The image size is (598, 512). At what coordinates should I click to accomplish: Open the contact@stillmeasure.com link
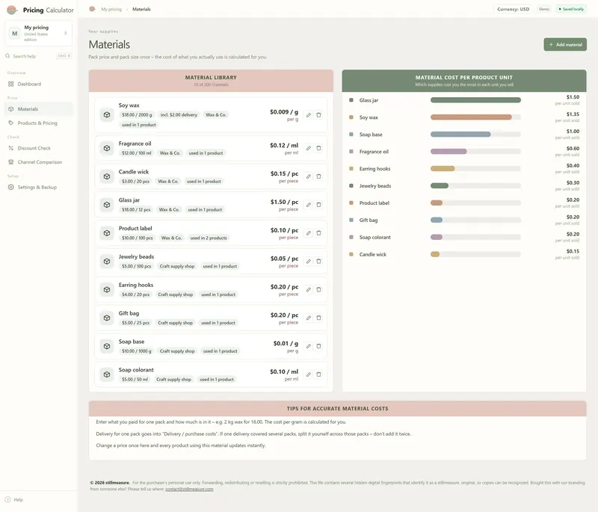(189, 489)
